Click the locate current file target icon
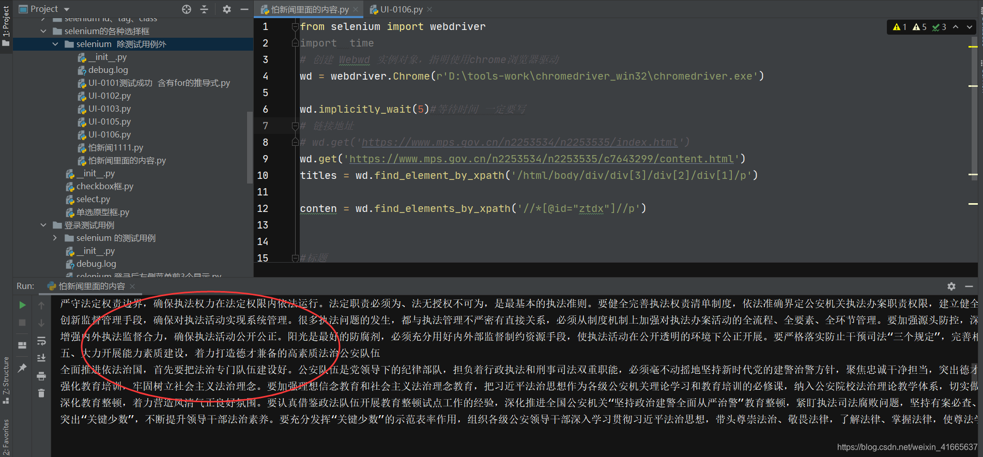 coord(187,9)
